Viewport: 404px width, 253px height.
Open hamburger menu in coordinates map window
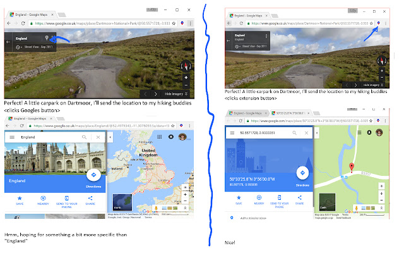coord(232,133)
